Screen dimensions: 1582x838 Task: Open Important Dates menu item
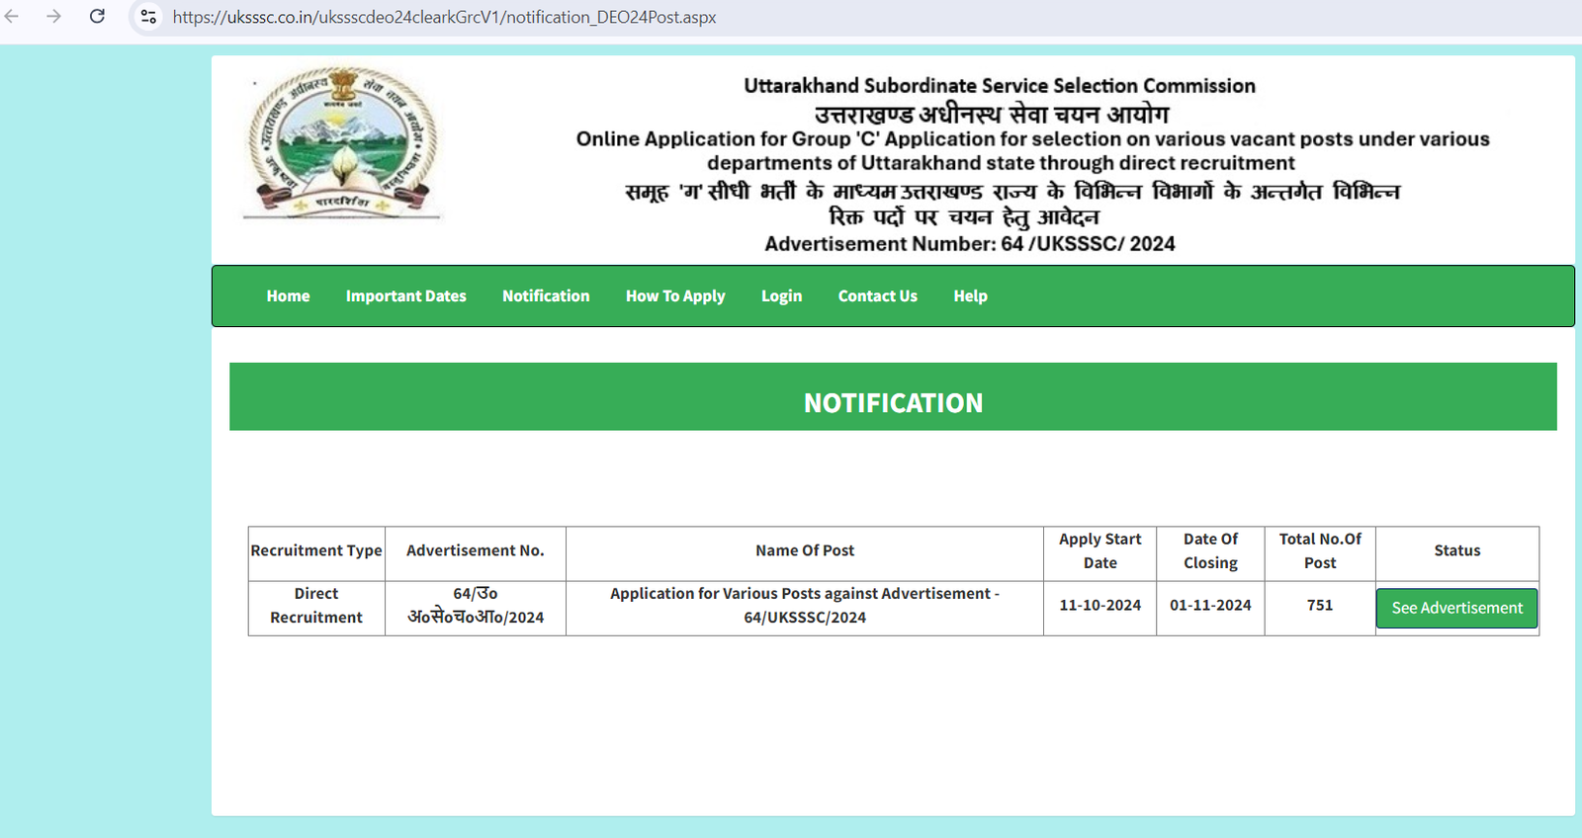405,295
